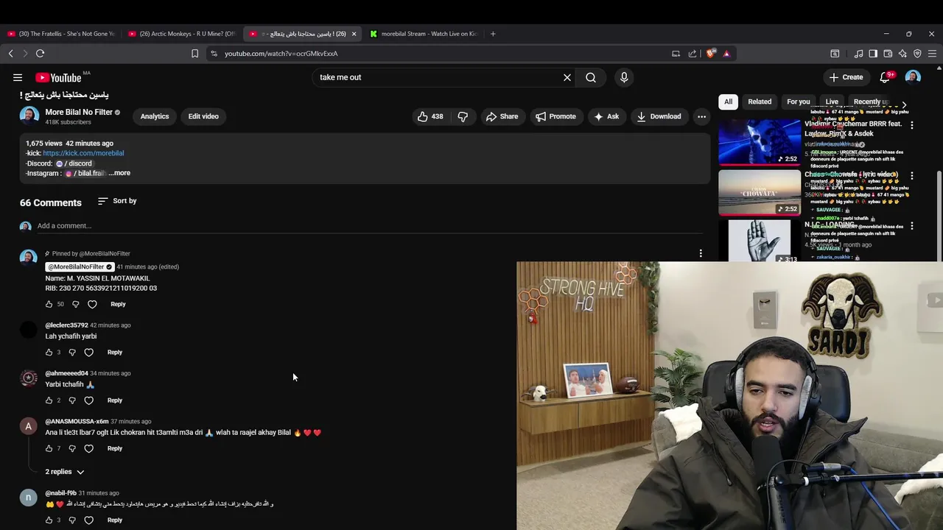Open options for Vladimir Cauchemar video
Image resolution: width=943 pixels, height=530 pixels.
[x=912, y=126]
